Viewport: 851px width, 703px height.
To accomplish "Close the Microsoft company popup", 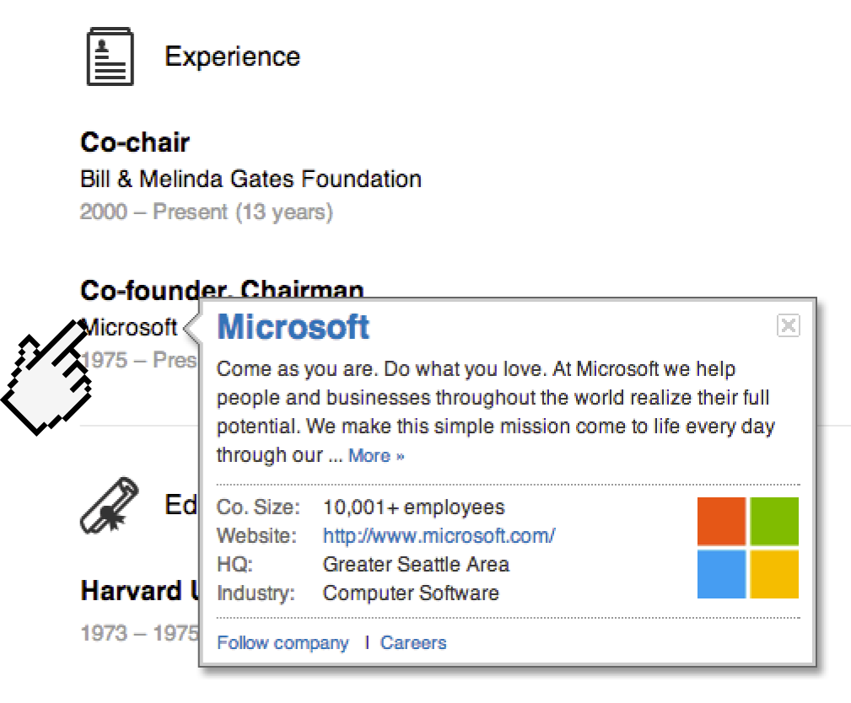I will coord(788,325).
